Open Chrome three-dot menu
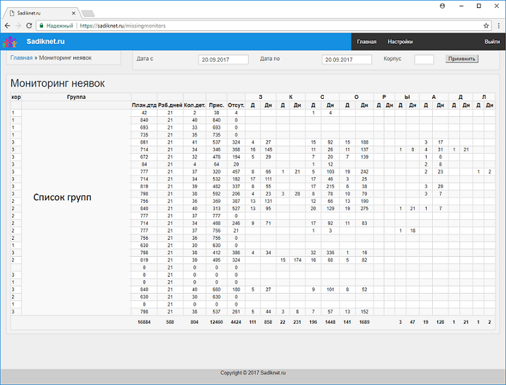Viewport: 506px width, 385px height. [498, 26]
